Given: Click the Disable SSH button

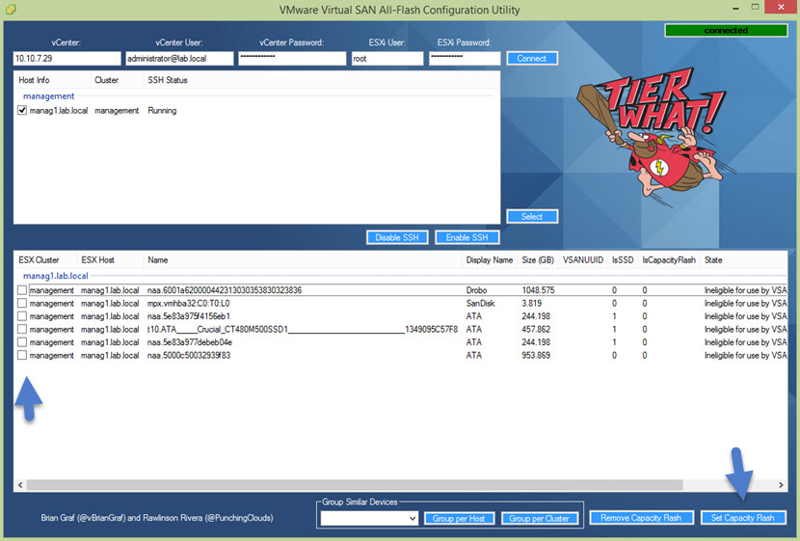Looking at the screenshot, I should [x=397, y=237].
